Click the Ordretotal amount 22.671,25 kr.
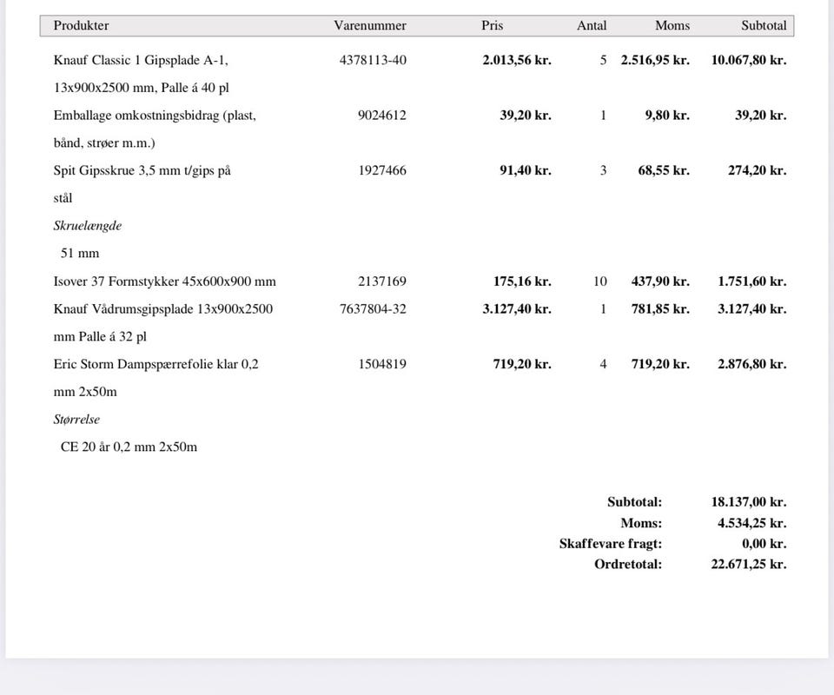The height and width of the screenshot is (695, 834). [748, 564]
